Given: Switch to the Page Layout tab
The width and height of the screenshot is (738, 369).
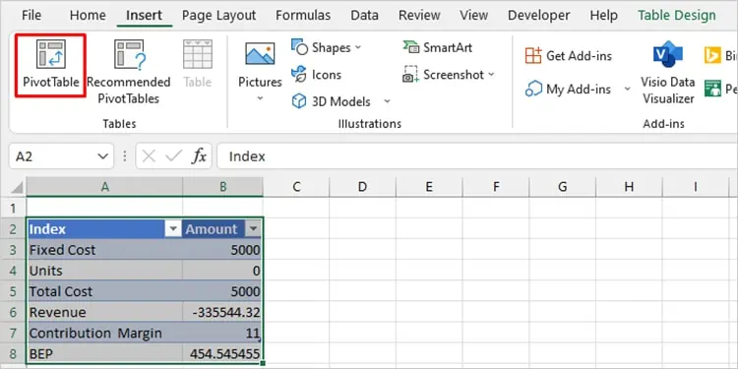Looking at the screenshot, I should [x=218, y=16].
